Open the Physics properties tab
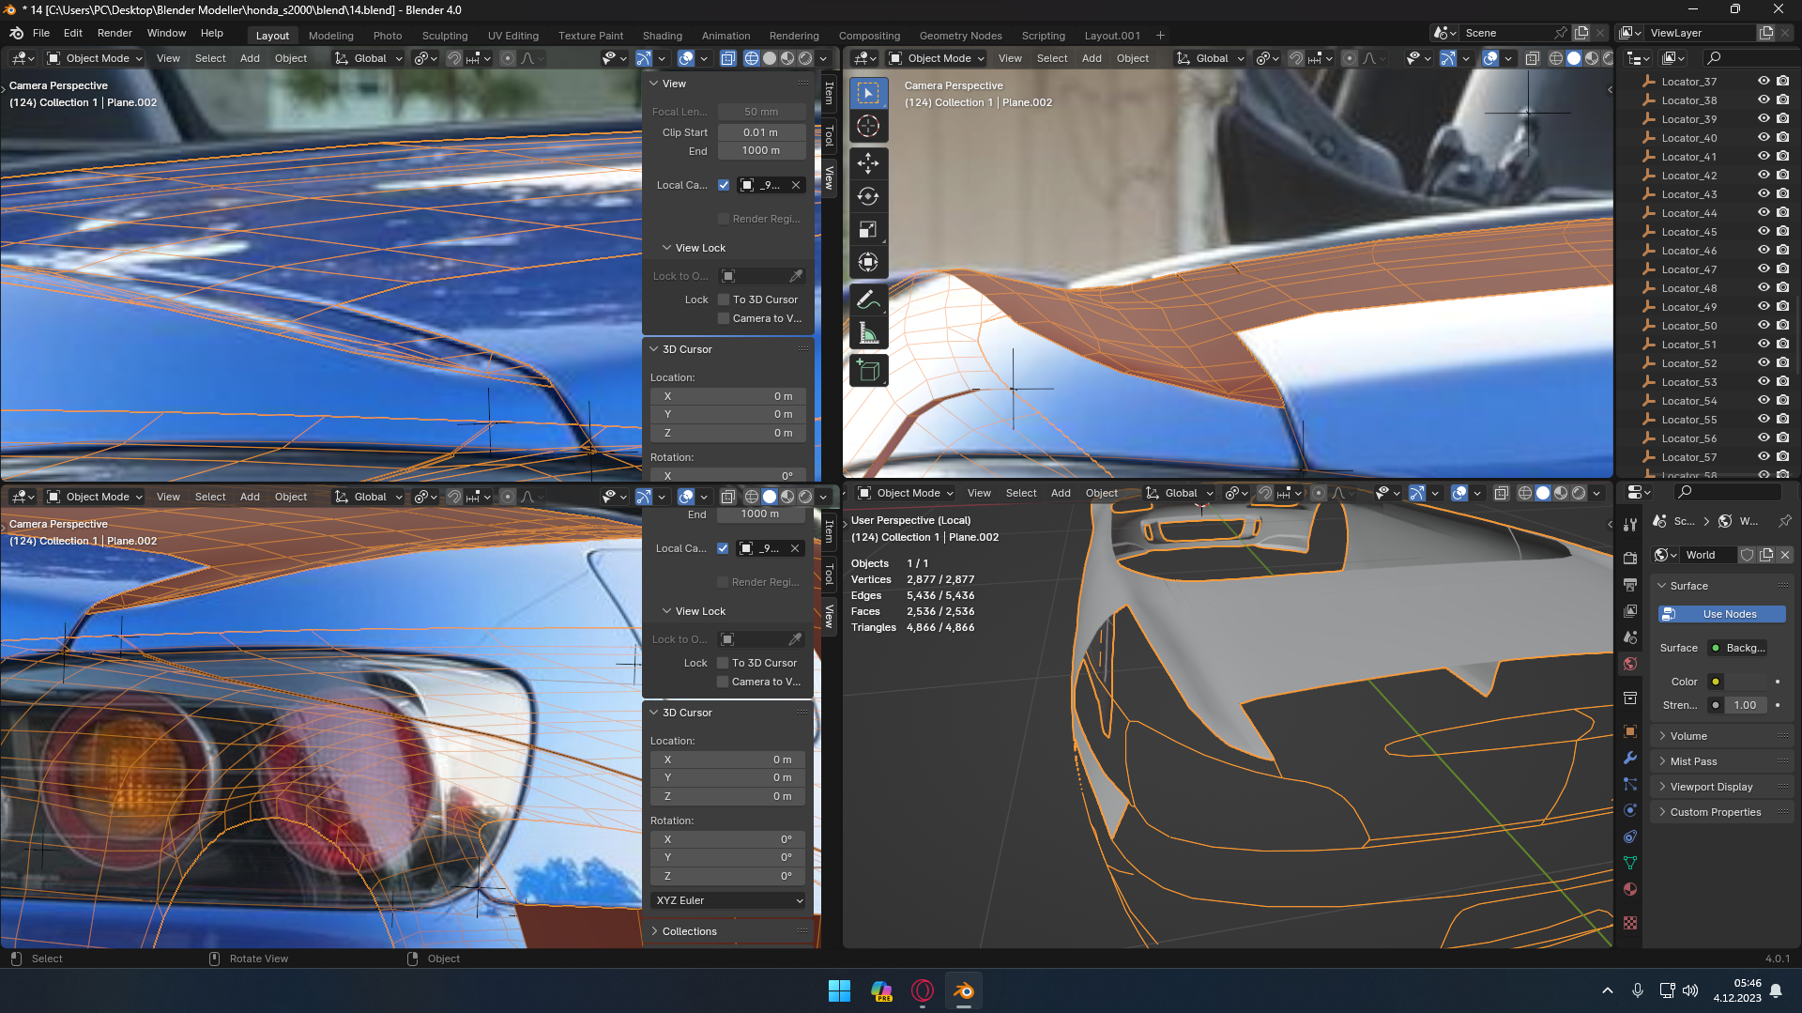The width and height of the screenshot is (1802, 1013). coord(1630,810)
